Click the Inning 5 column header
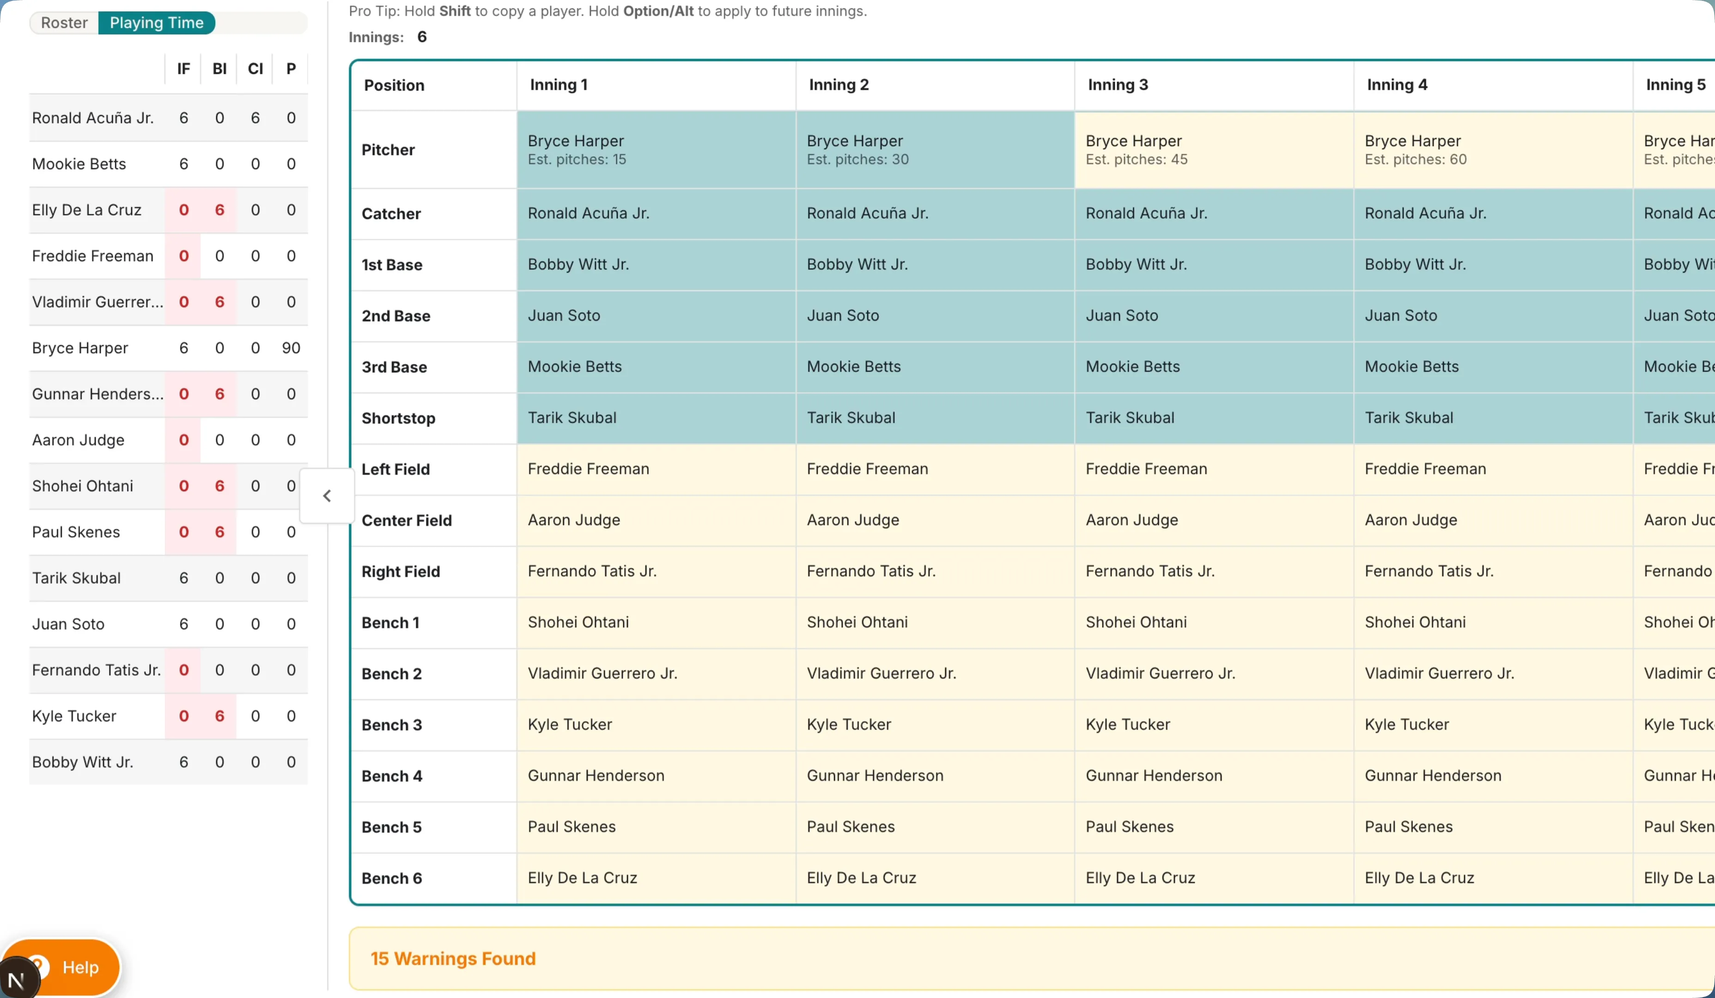 (x=1674, y=85)
